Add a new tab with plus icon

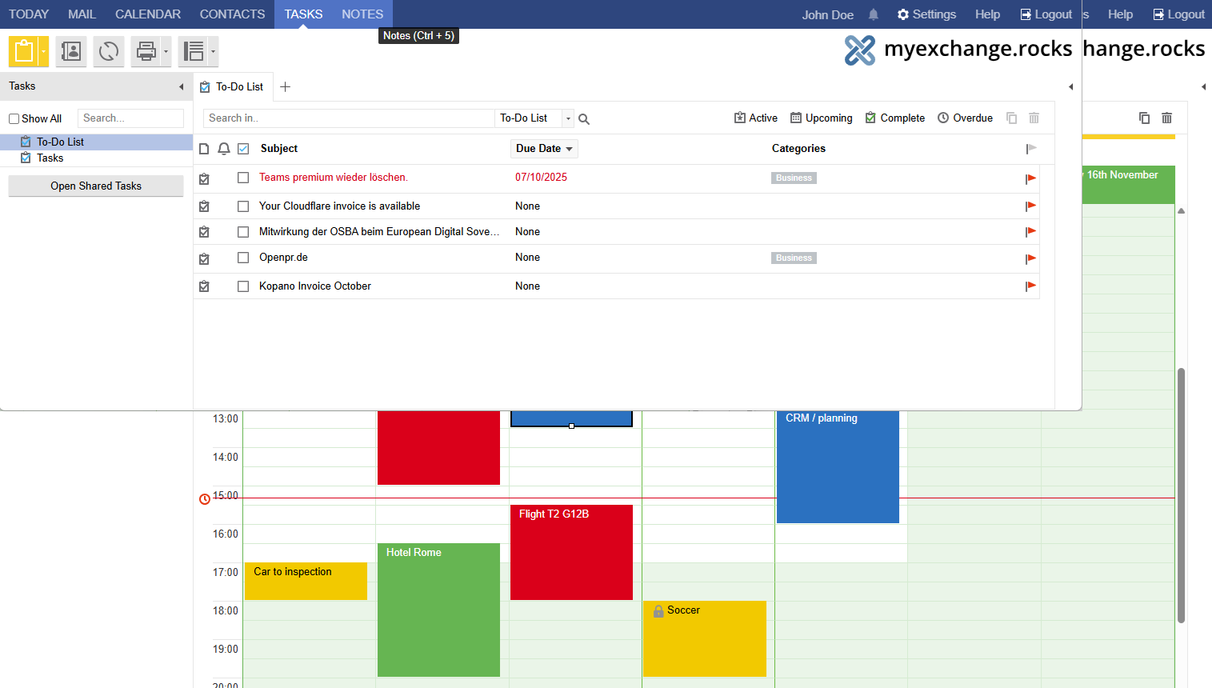coord(286,86)
